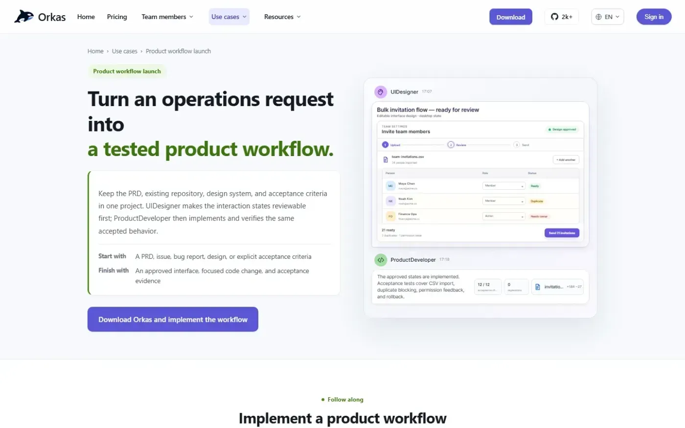This screenshot has height=428, width=685.
Task: Click the team-invitations.csv file icon
Action: coord(386,159)
